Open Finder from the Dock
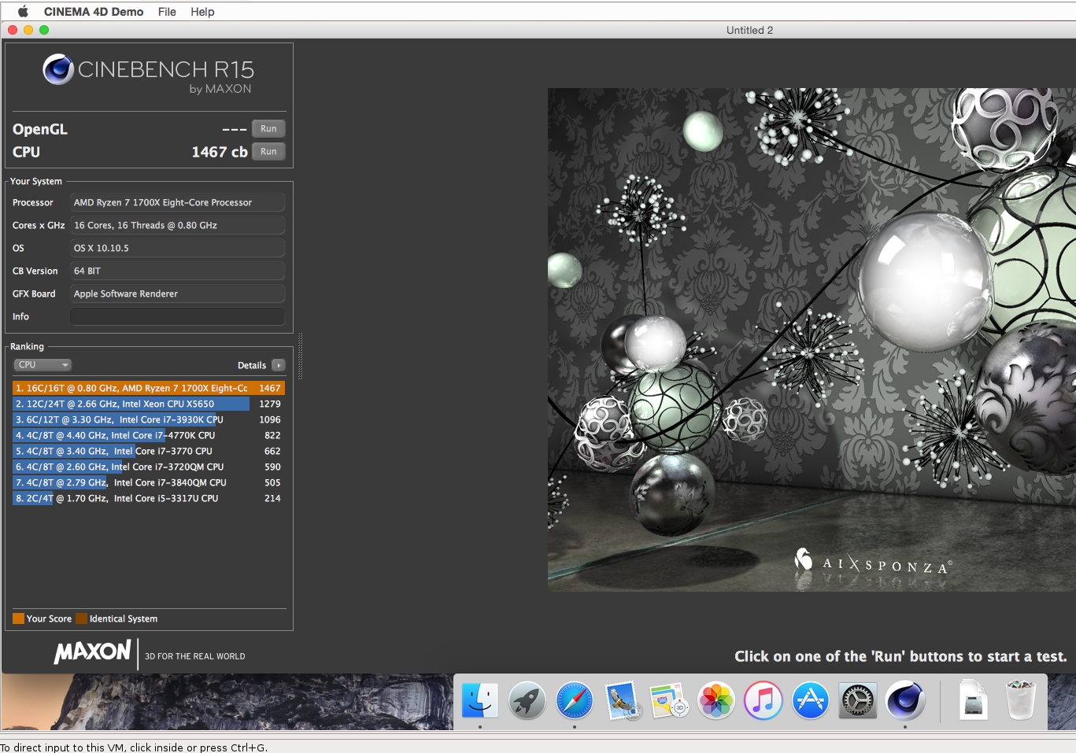 click(479, 700)
